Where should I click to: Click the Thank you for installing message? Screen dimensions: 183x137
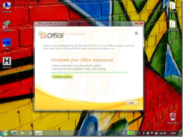point(88,47)
